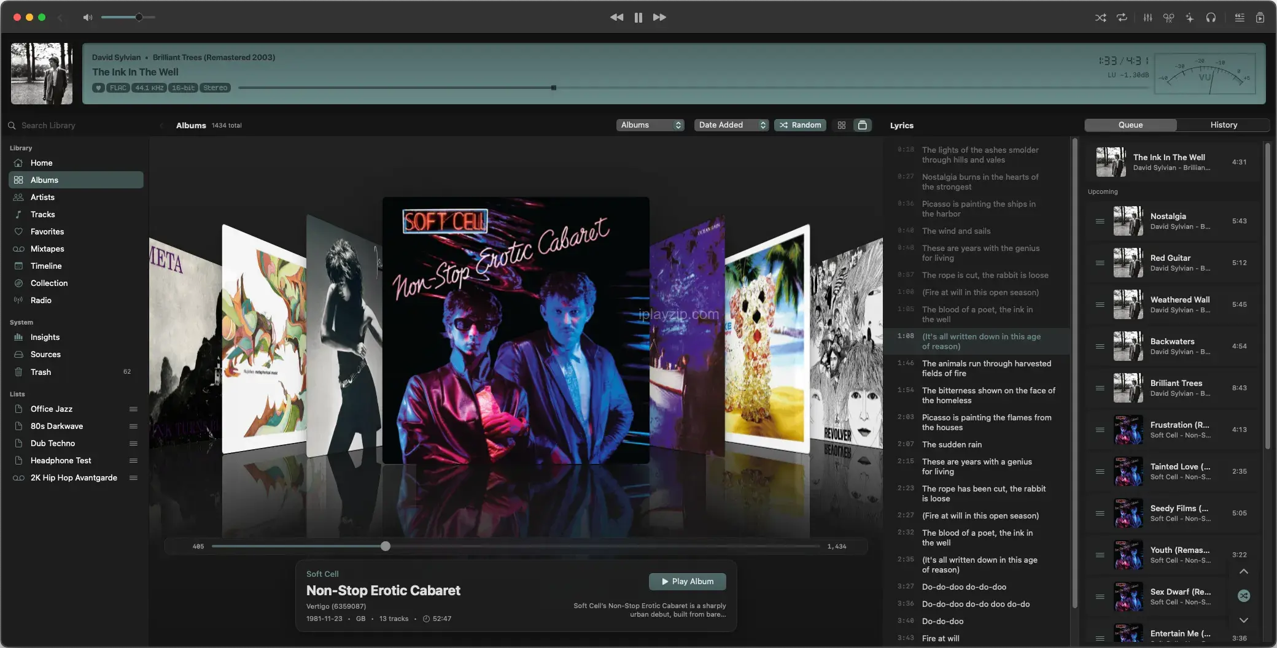Click the Soft Cell artist link
Image resolution: width=1277 pixels, height=648 pixels.
coord(322,574)
